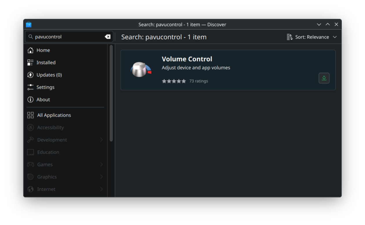The height and width of the screenshot is (225, 365).
Task: Install Volume Control with the download button
Action: [324, 78]
